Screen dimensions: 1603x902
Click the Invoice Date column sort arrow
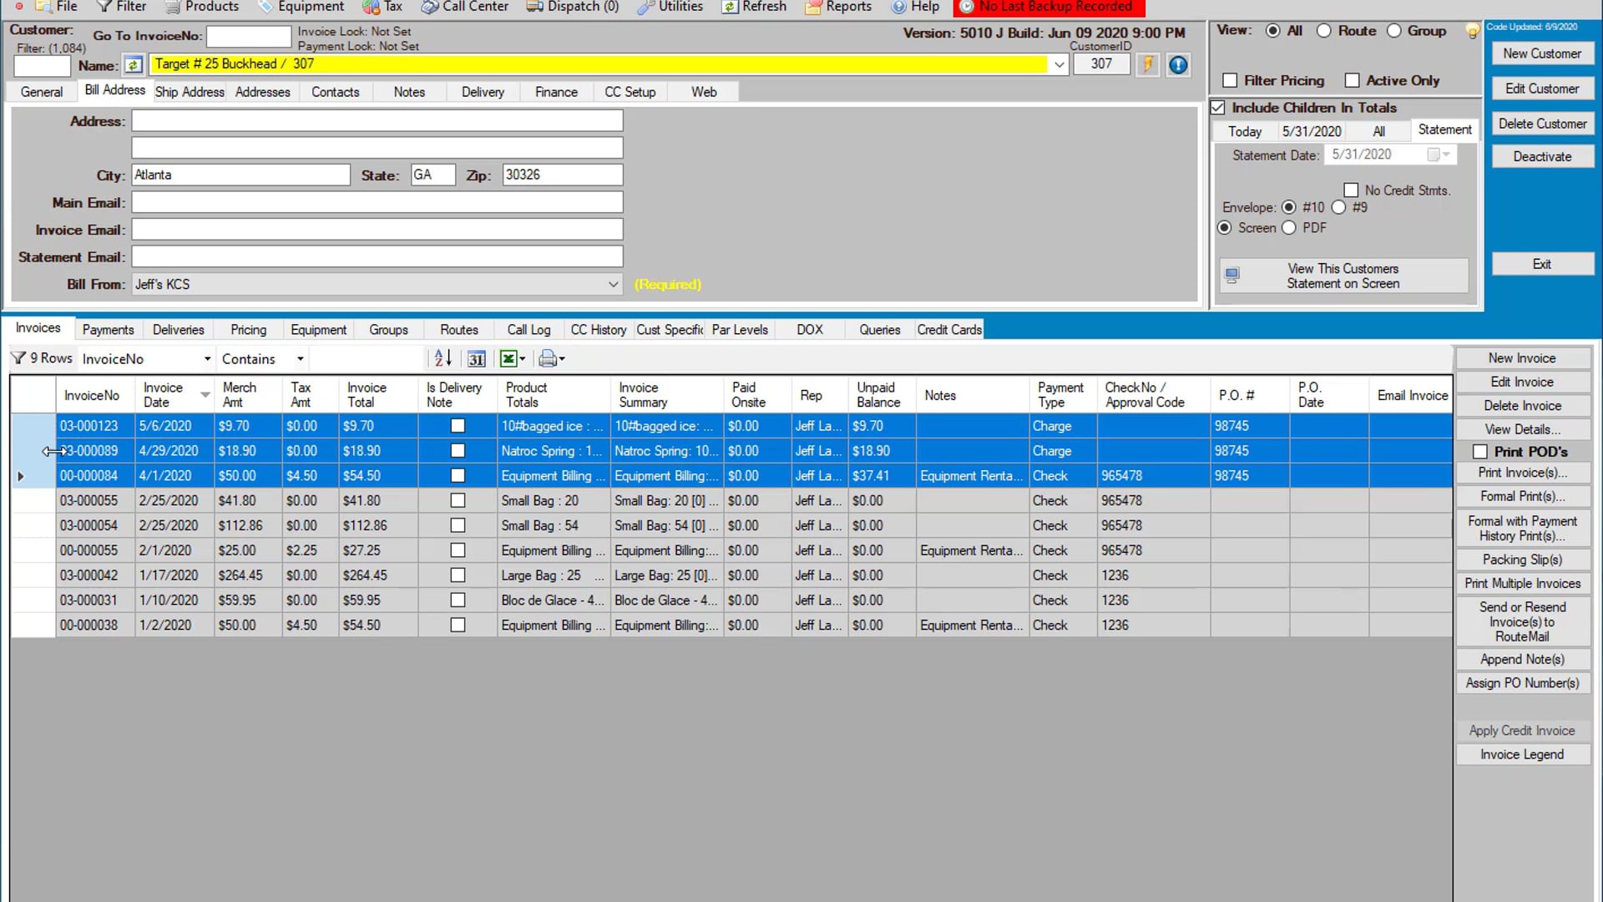(x=205, y=394)
